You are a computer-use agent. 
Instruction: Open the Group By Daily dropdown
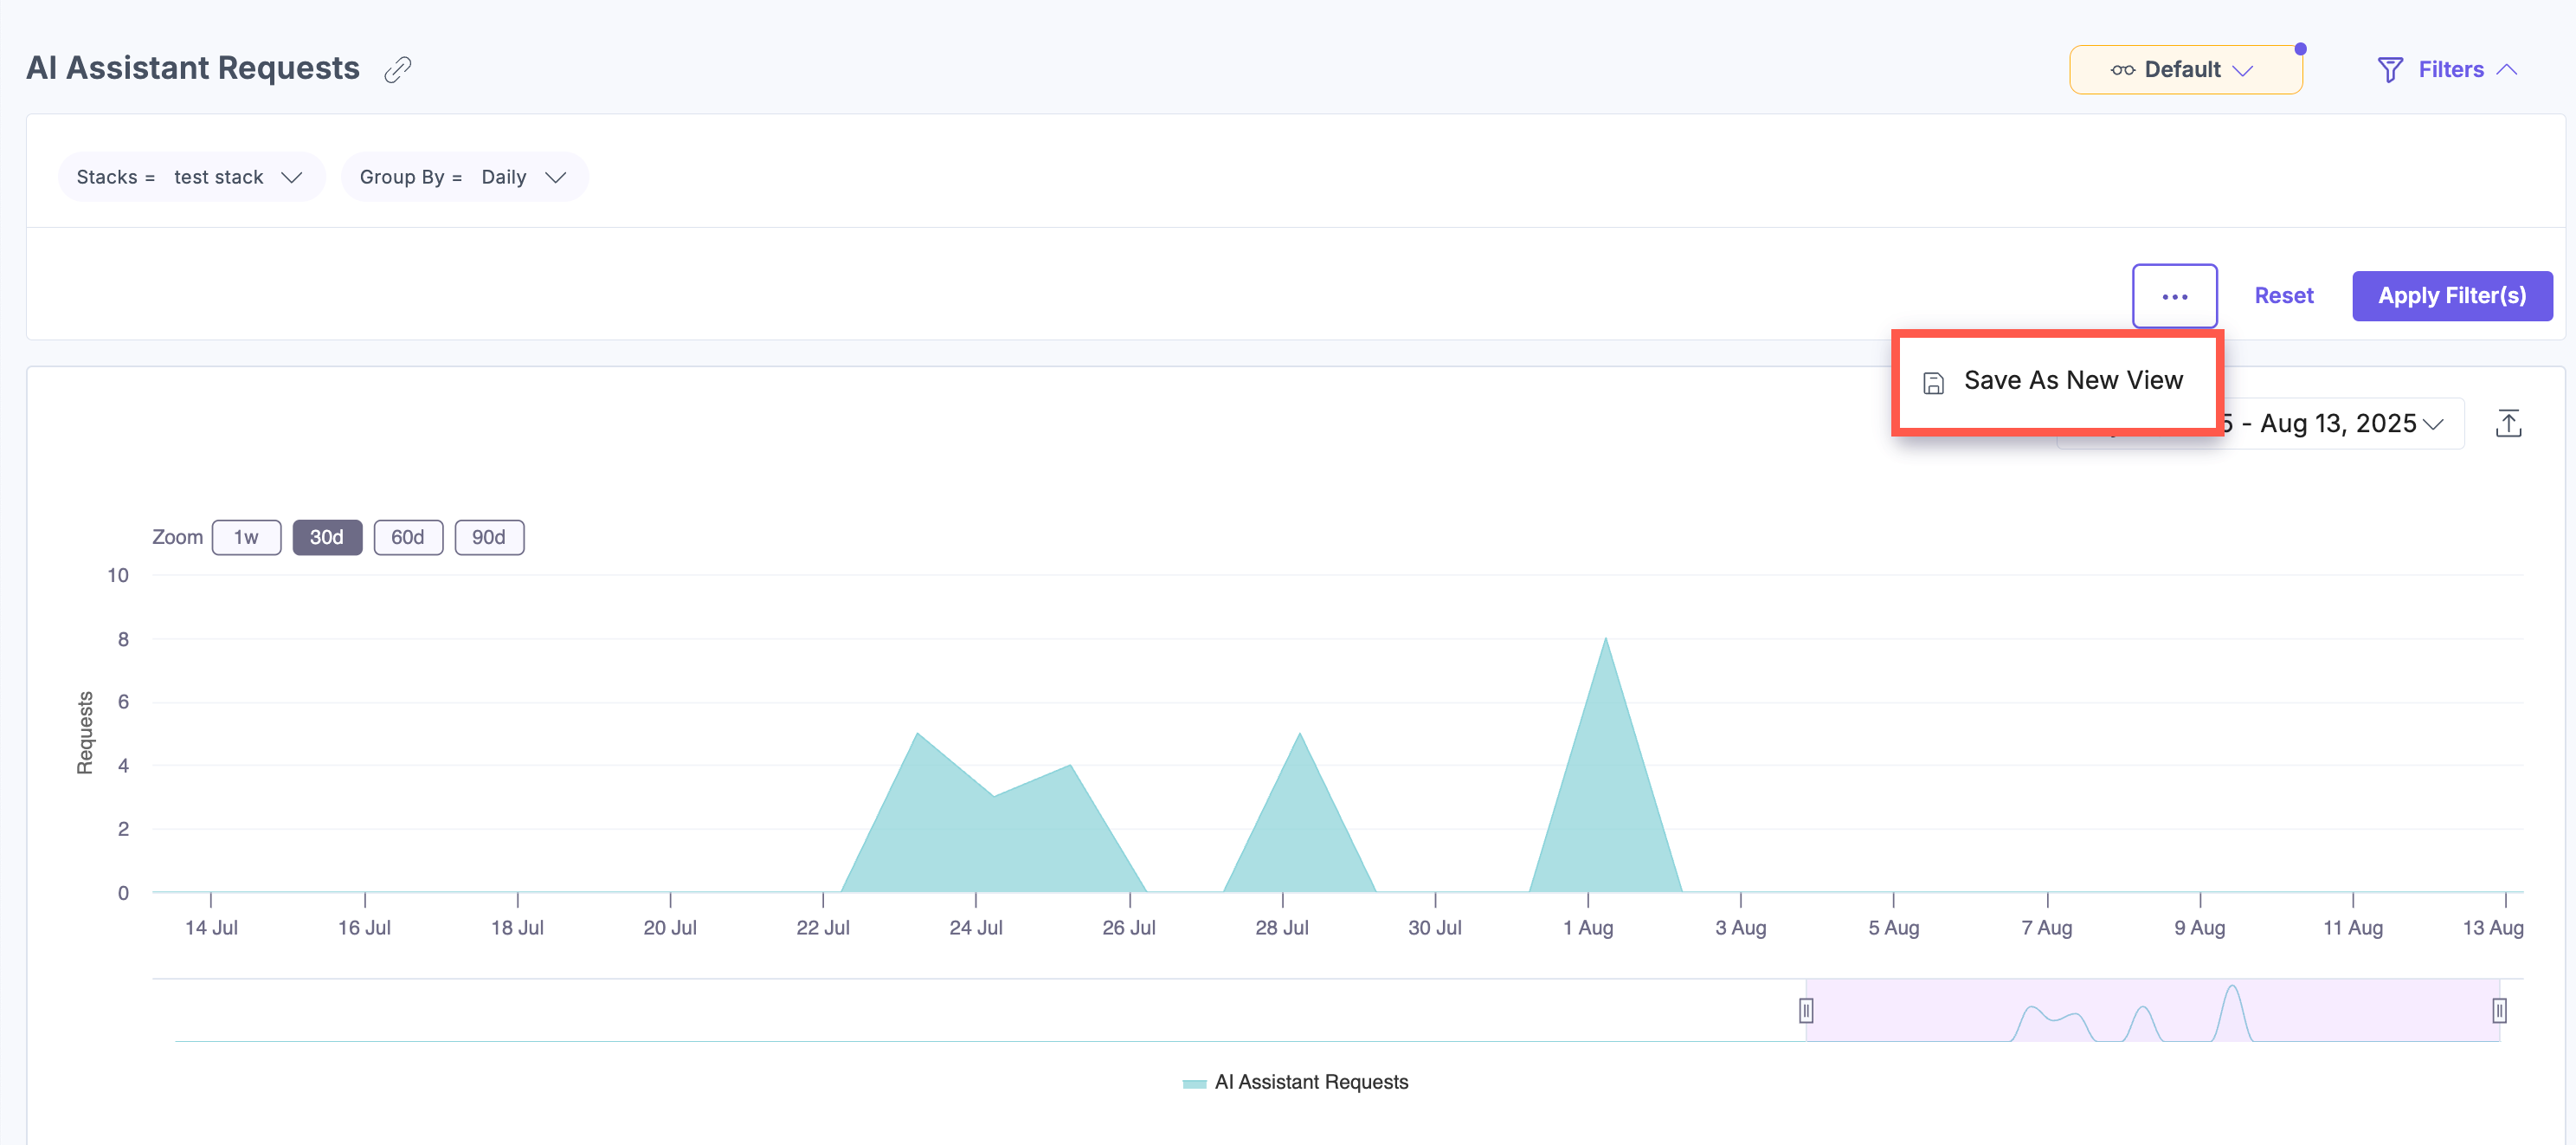464,178
